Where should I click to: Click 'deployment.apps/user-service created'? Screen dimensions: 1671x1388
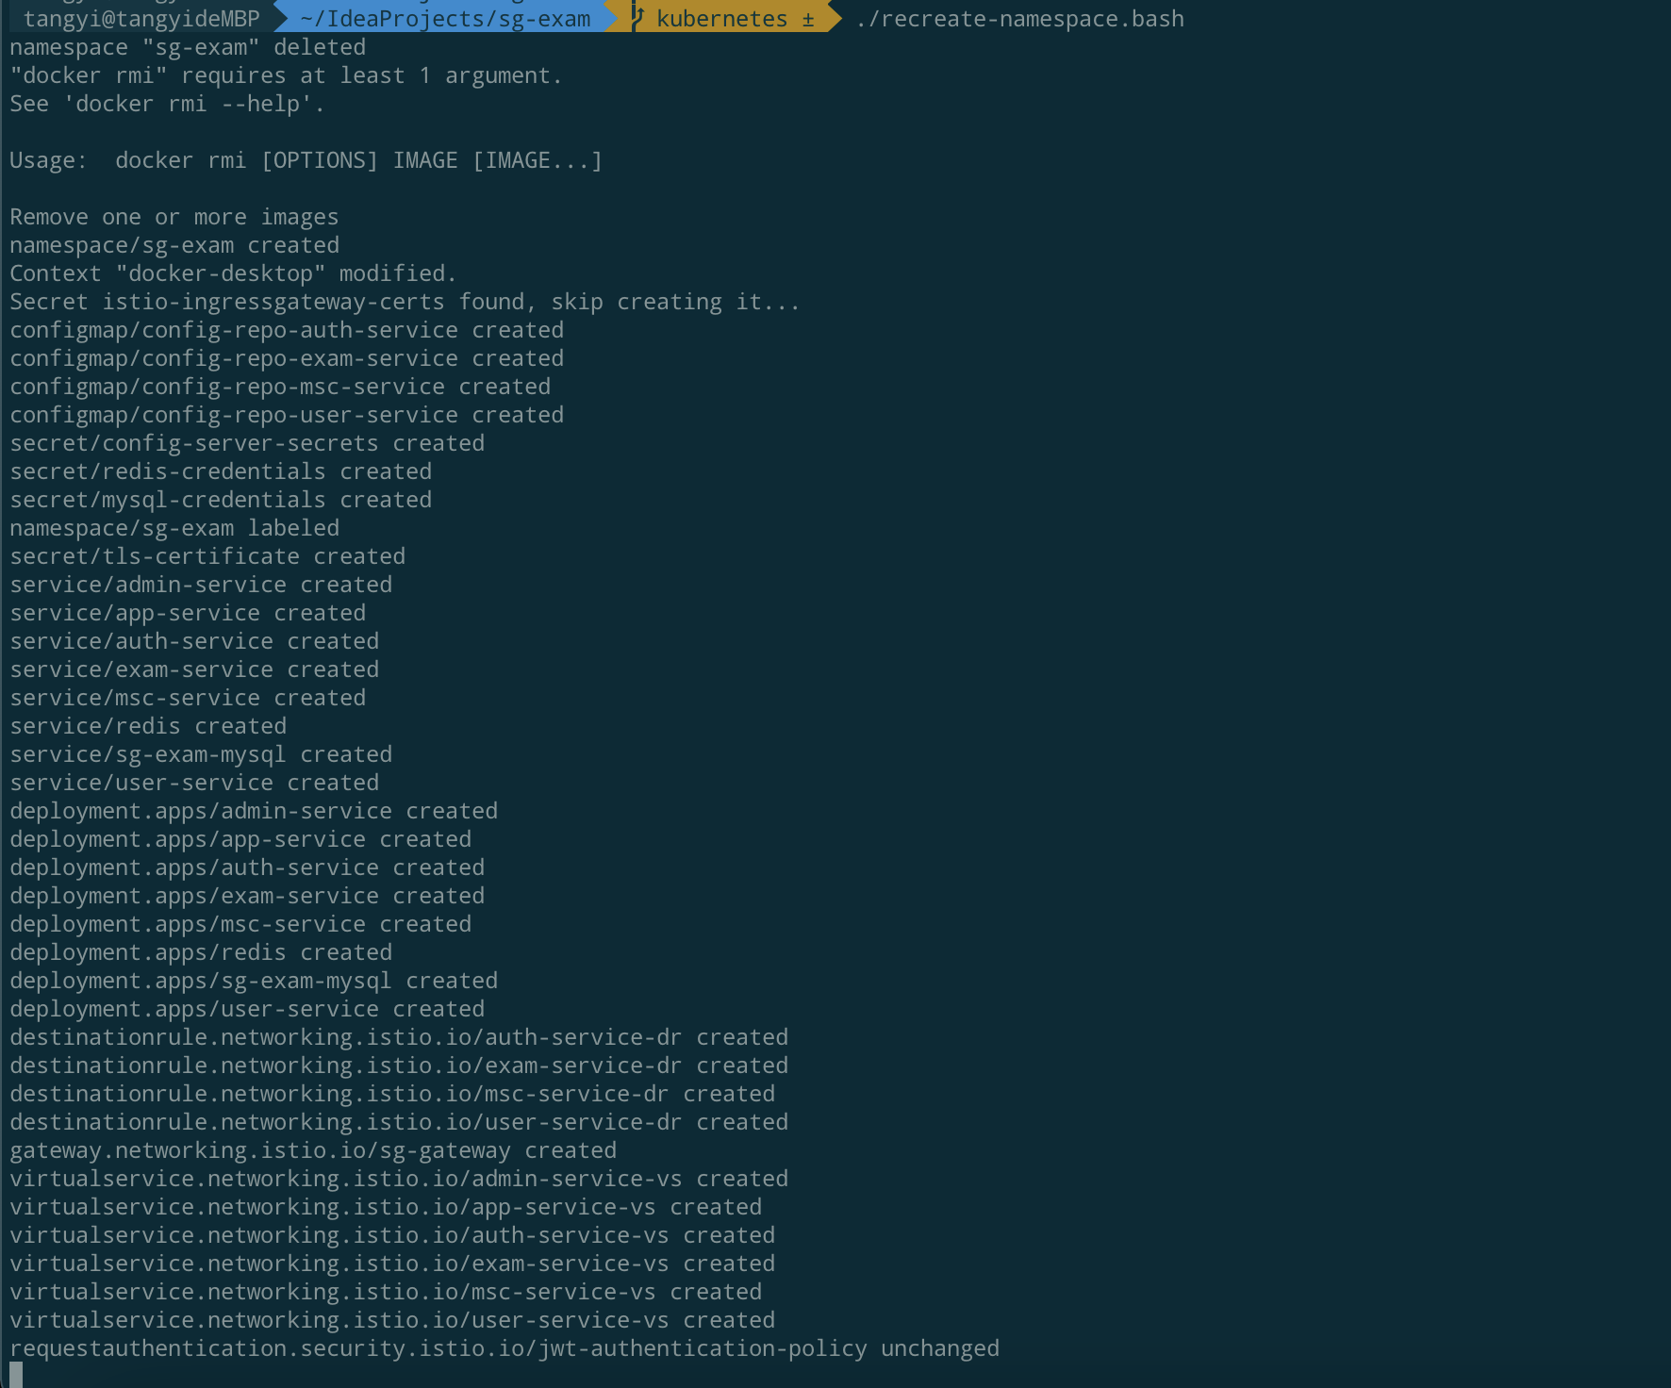pyautogui.click(x=247, y=1009)
